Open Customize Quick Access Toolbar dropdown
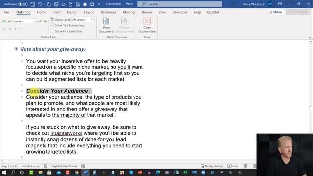 (x=99, y=4)
